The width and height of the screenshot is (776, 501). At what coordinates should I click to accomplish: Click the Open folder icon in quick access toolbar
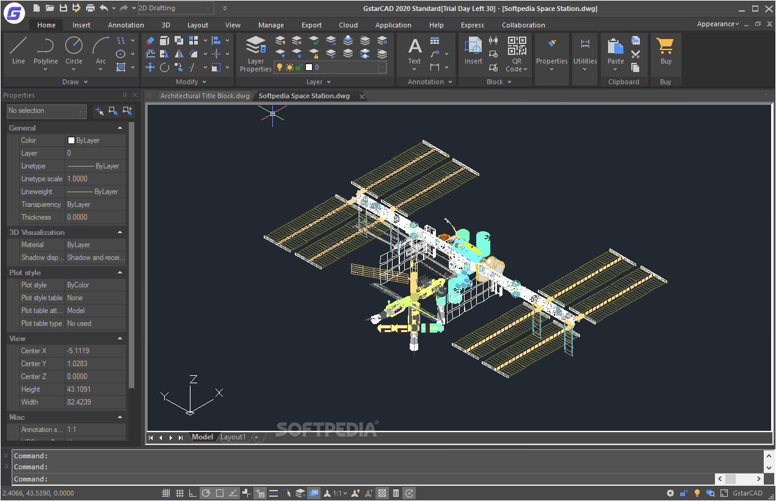point(50,8)
